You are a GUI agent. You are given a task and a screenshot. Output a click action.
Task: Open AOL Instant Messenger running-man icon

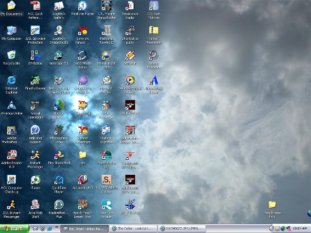coord(12,205)
